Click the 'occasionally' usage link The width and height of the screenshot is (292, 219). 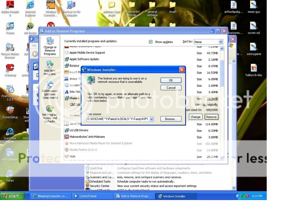click(x=210, y=104)
